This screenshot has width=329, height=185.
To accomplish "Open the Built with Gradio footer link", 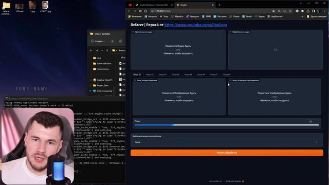I will click(235, 181).
